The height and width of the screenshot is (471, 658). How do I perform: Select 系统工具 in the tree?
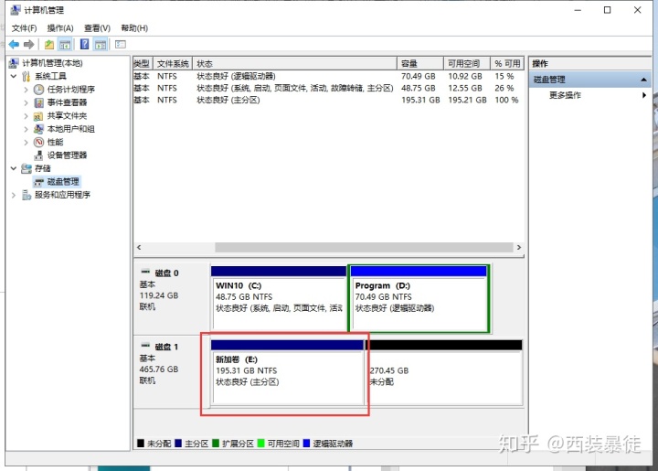coord(50,76)
